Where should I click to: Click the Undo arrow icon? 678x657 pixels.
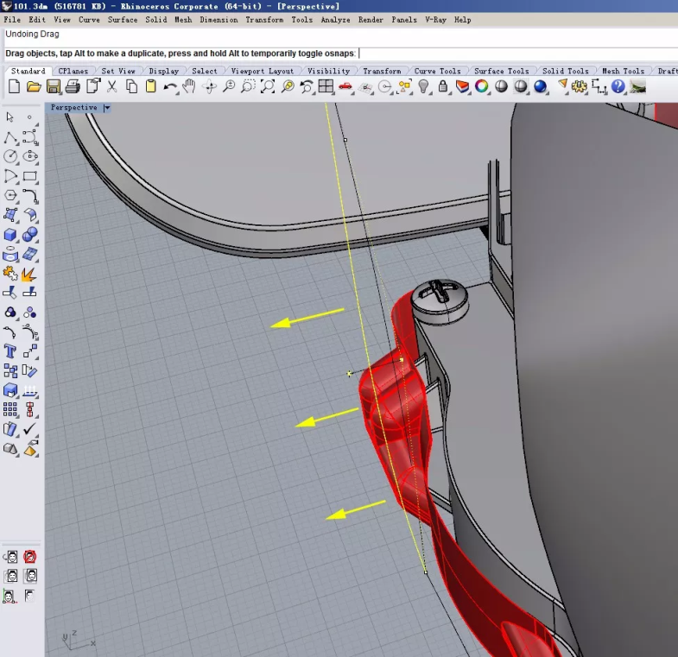(170, 86)
